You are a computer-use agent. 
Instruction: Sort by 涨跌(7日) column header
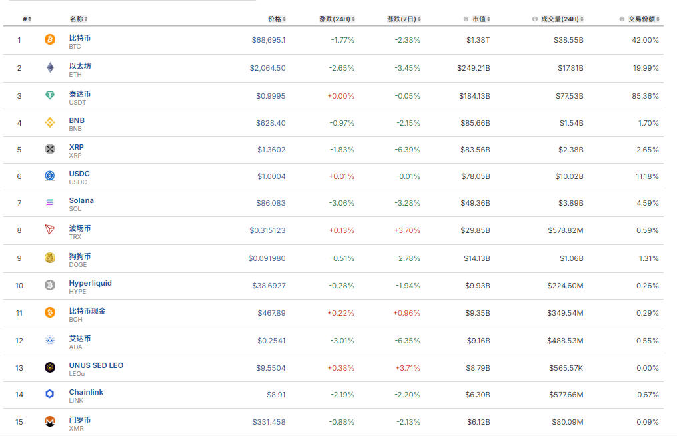[404, 19]
